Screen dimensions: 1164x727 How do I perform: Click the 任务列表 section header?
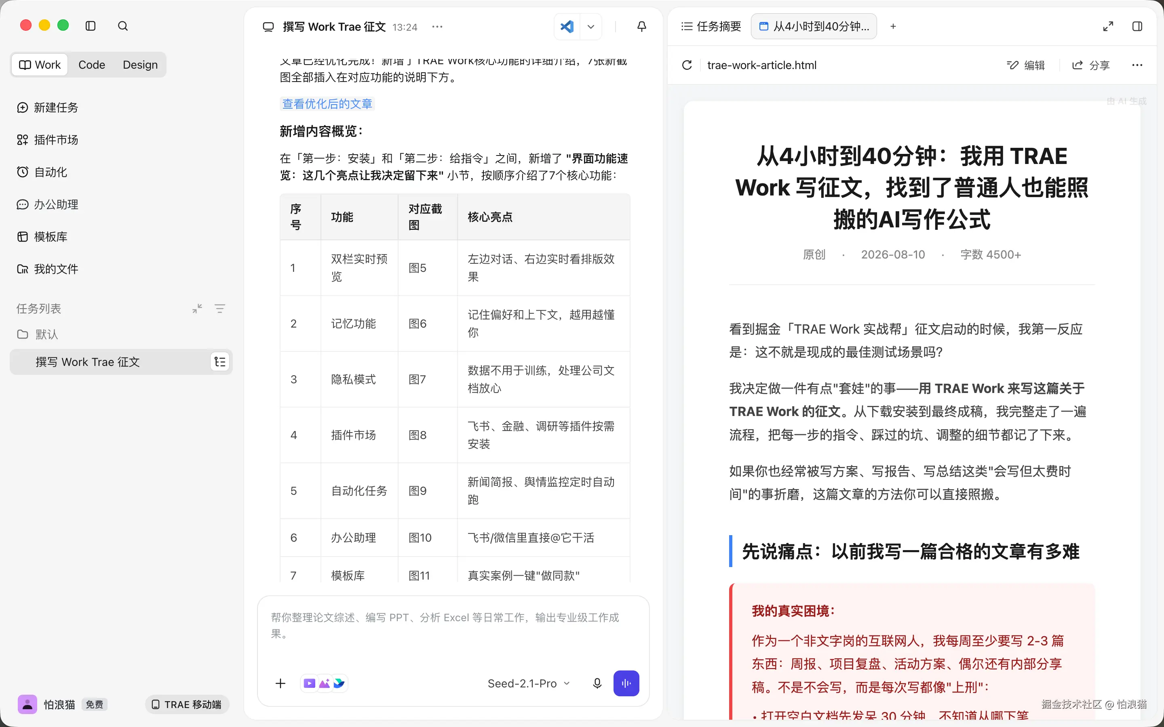(39, 309)
